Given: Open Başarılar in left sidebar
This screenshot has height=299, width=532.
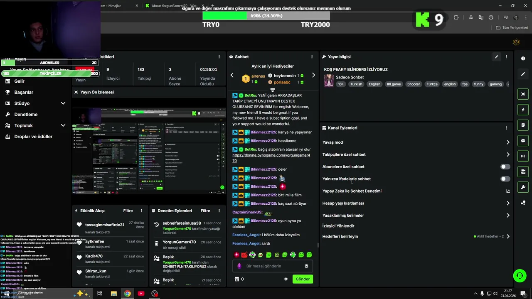Looking at the screenshot, I should click(24, 92).
